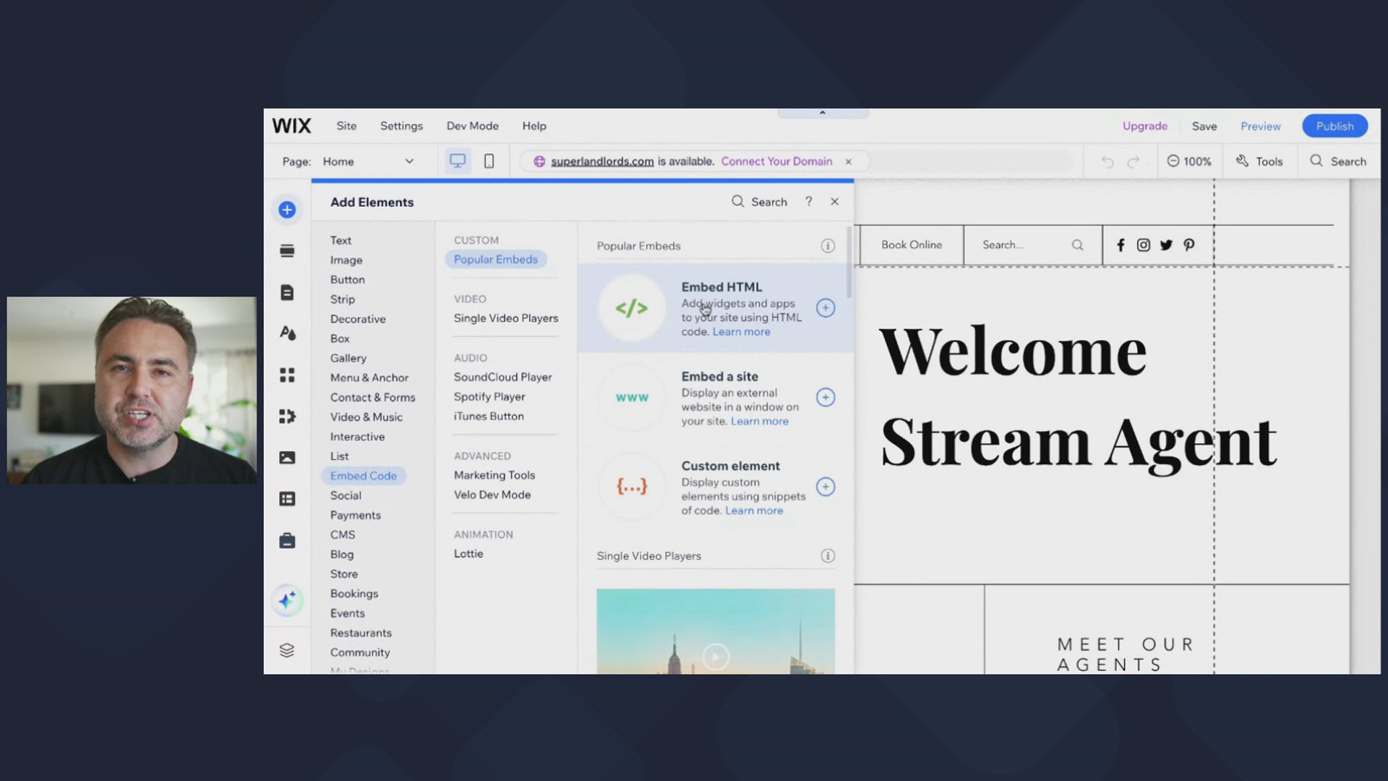Click the Instagram icon in site header
Screen dimensions: 1388x781
coord(1143,245)
